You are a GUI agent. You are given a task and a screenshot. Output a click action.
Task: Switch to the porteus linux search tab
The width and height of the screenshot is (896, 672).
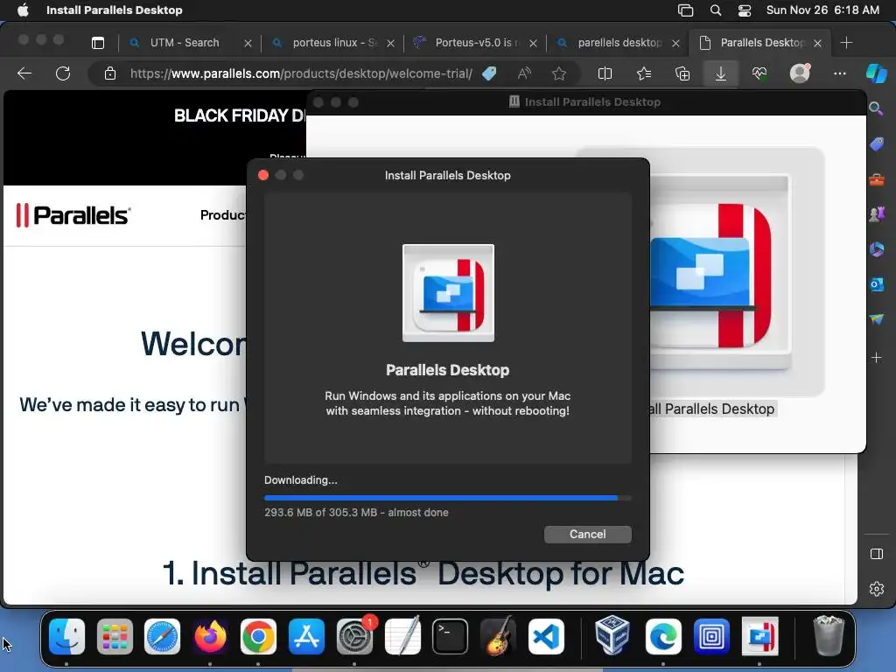coord(334,43)
